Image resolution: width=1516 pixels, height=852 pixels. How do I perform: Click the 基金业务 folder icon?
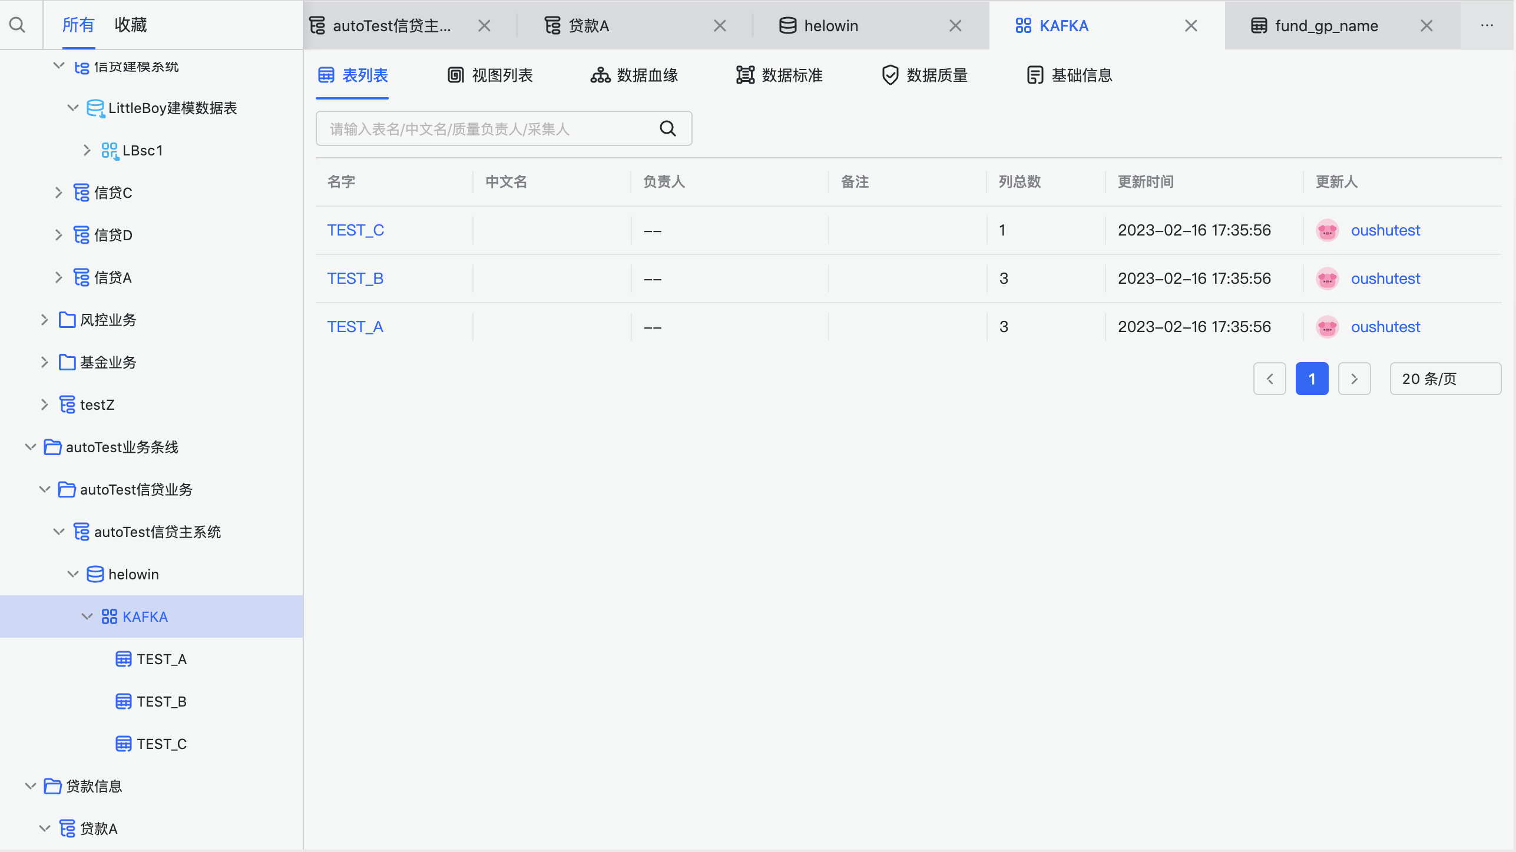point(67,362)
